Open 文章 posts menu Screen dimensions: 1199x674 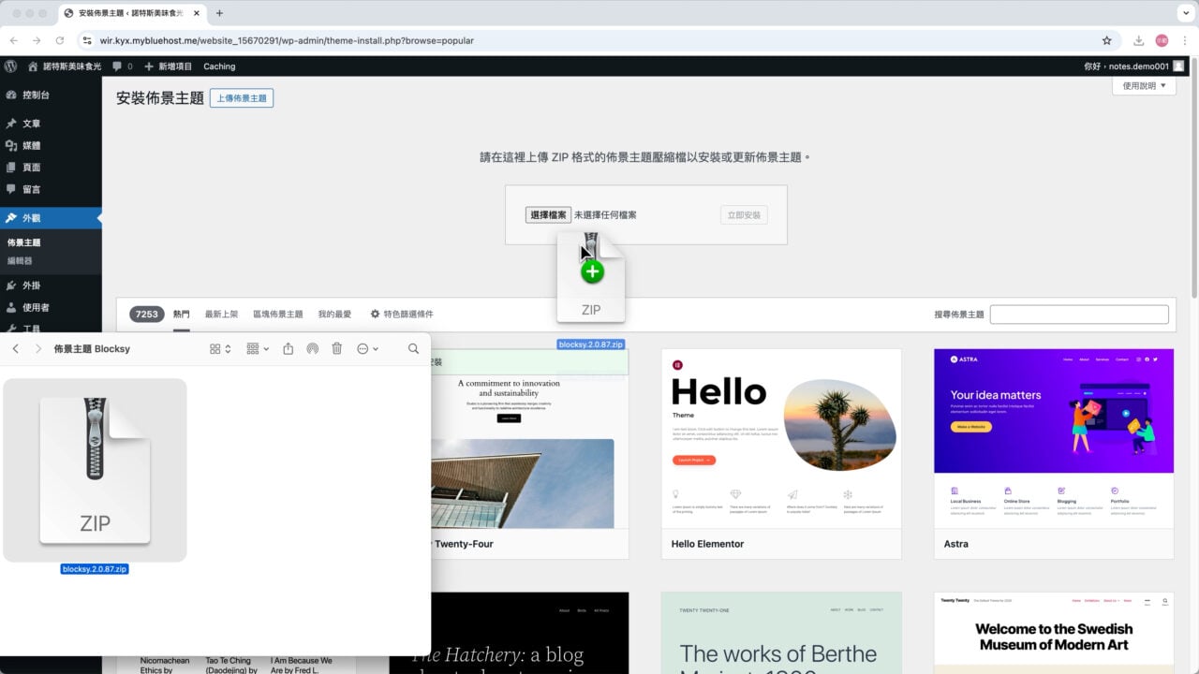31,124
